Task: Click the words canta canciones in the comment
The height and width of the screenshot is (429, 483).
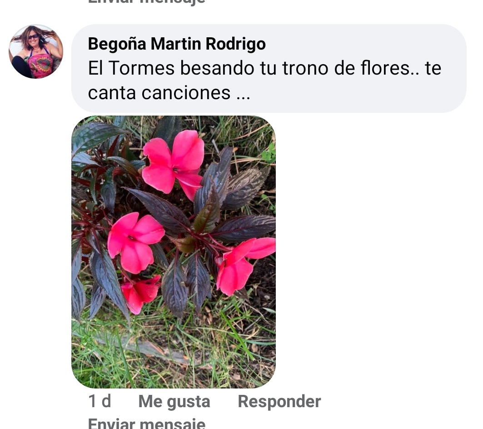Action: point(159,93)
